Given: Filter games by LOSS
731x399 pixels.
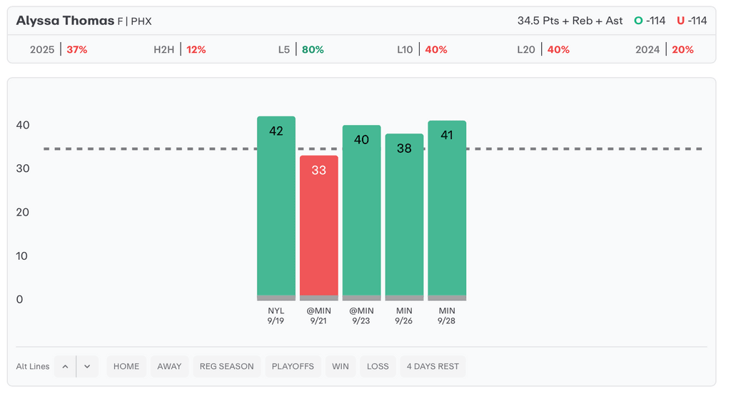Looking at the screenshot, I should (378, 367).
